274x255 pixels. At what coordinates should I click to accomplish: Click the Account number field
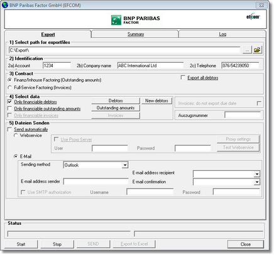(57, 65)
